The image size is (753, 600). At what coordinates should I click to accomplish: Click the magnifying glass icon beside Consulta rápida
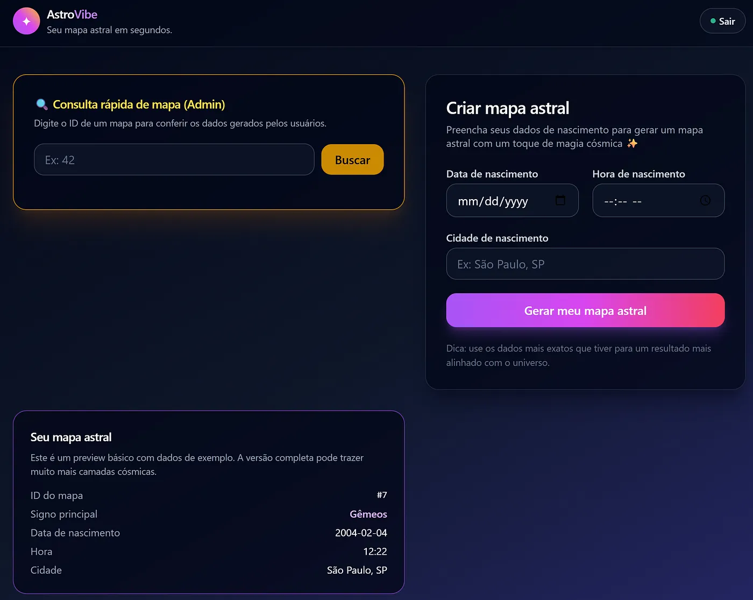(41, 104)
